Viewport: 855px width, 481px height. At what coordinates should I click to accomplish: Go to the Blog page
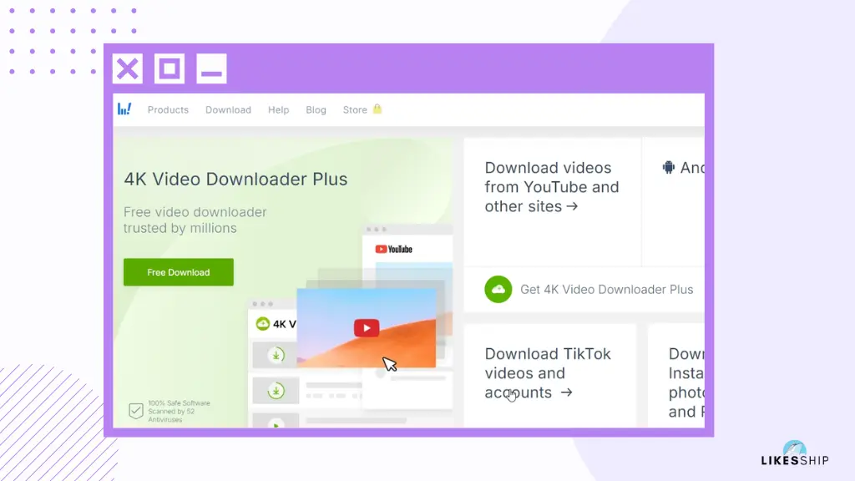pos(316,109)
